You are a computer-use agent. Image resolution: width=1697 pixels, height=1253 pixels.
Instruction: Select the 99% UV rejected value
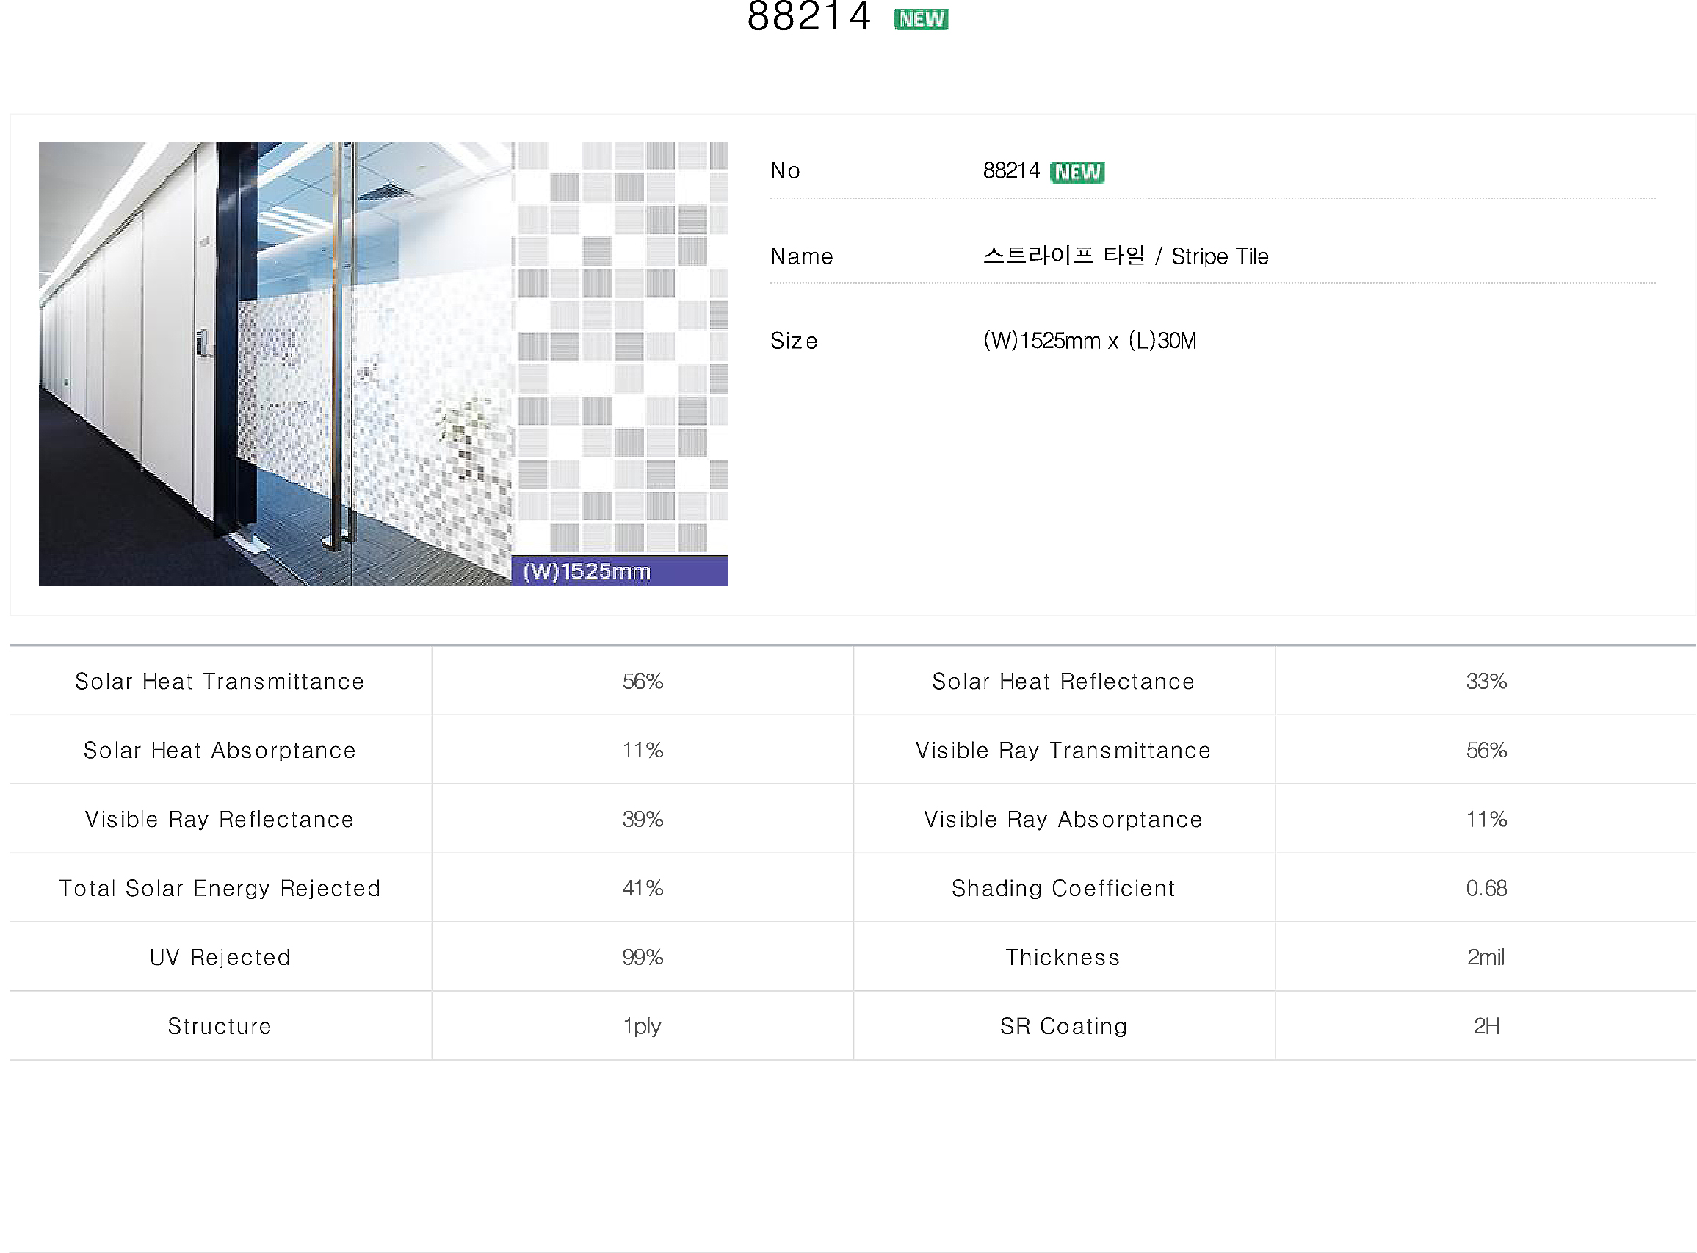643,957
